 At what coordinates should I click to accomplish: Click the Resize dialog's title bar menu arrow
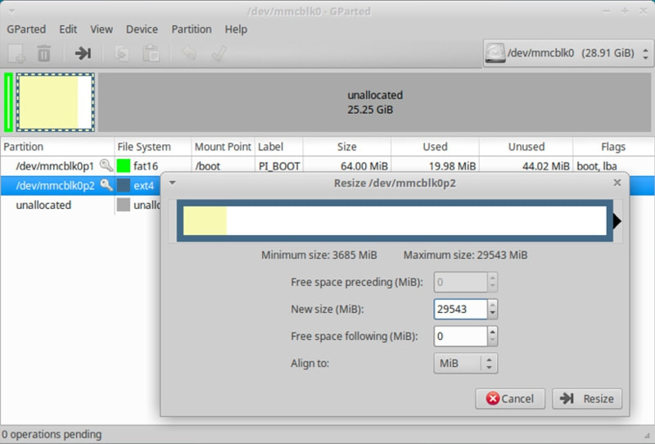tap(172, 183)
